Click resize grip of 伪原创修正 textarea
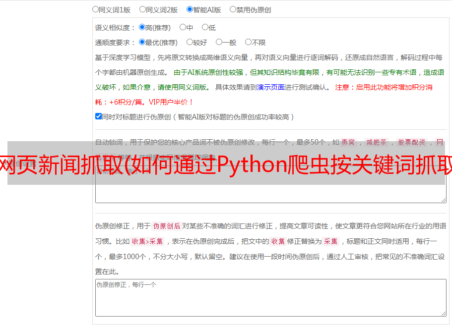452x326 pixels. 444,313
